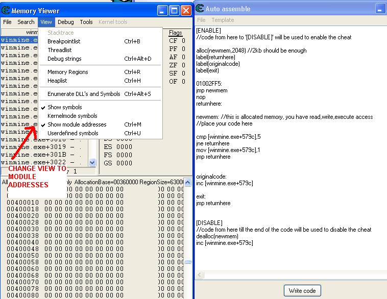
Task: Open the Tools menu in Memory Viewer
Action: click(86, 22)
